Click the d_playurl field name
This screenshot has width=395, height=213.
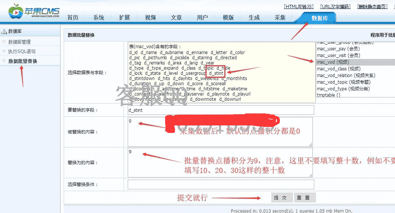coord(241,94)
